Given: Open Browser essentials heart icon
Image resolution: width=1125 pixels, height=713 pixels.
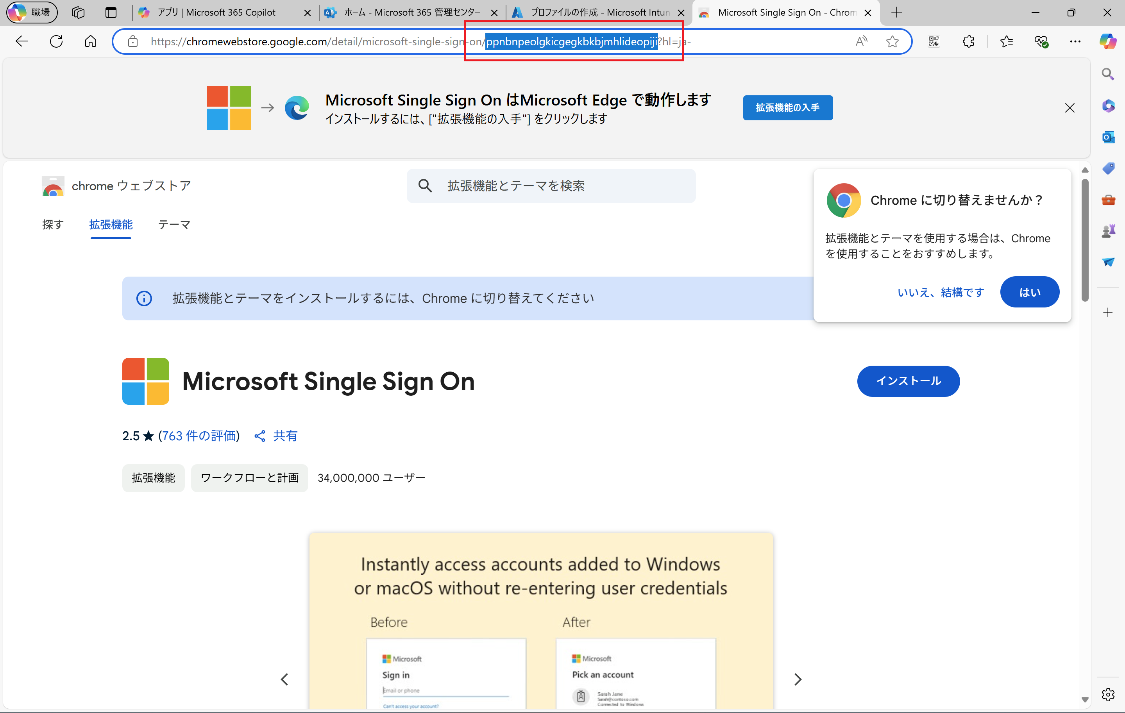Looking at the screenshot, I should 1041,41.
